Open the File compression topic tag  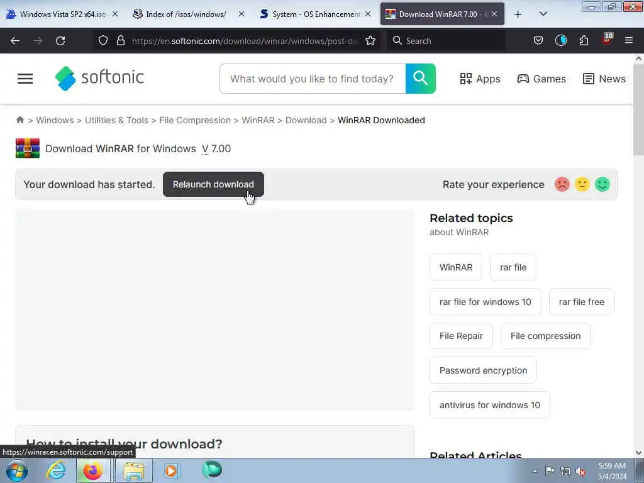(x=545, y=336)
